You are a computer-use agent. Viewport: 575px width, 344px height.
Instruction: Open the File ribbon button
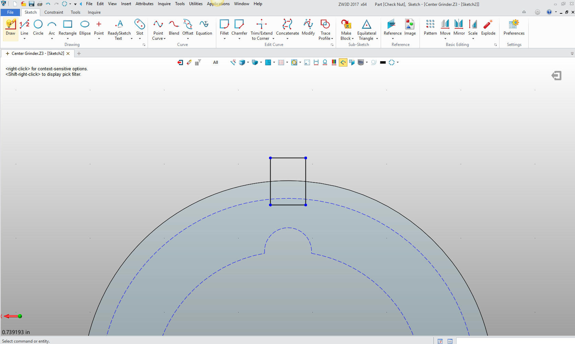point(10,12)
